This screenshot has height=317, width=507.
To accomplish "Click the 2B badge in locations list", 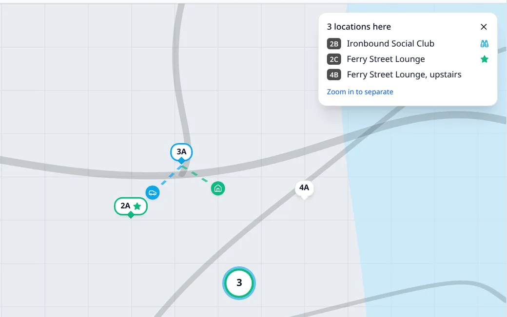I will pyautogui.click(x=334, y=43).
